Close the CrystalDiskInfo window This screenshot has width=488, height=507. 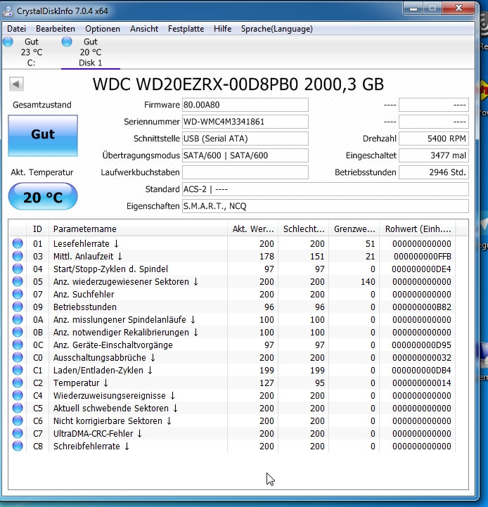(x=458, y=8)
